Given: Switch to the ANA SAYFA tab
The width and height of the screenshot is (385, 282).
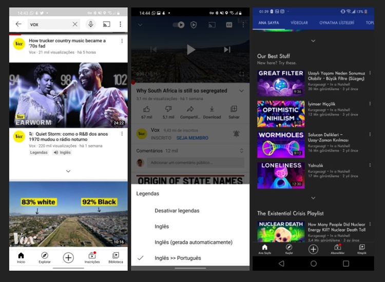Looking at the screenshot, I should [x=268, y=23].
